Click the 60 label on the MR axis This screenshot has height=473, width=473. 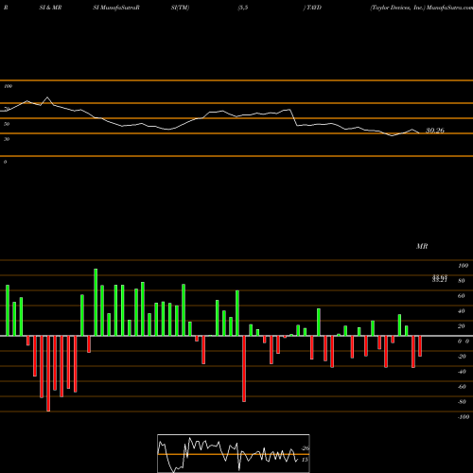[462, 296]
